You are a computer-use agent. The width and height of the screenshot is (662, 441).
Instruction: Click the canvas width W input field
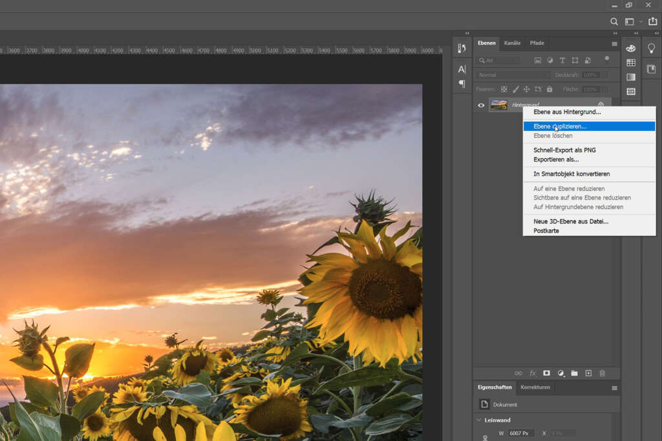[521, 433]
